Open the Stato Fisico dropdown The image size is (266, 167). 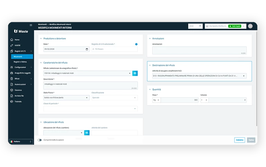coord(66,98)
